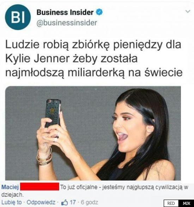
Task: Open the 17 likes count
Action: [73, 202]
